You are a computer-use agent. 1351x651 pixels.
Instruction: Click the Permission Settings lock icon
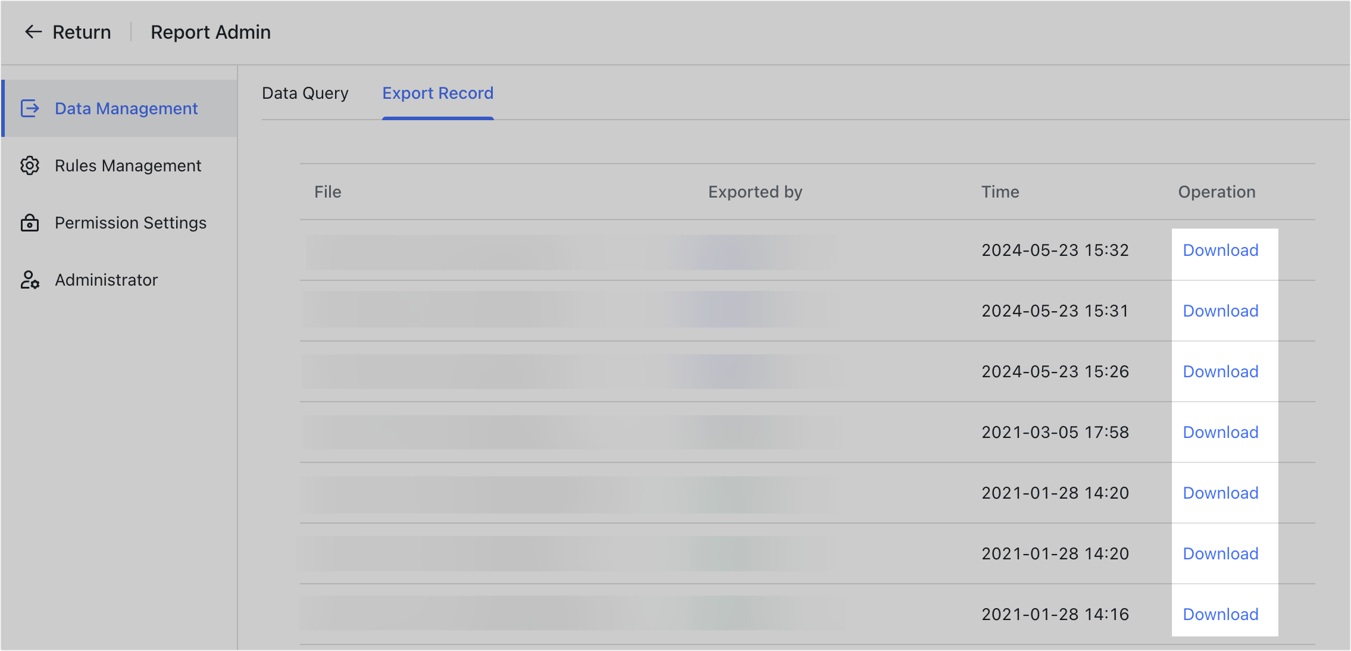pyautogui.click(x=30, y=223)
